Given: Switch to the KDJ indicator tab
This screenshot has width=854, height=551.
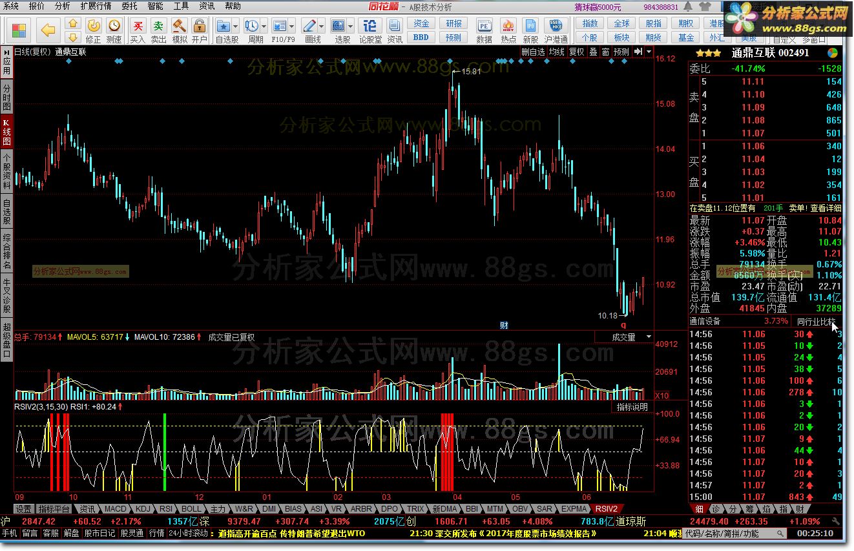Looking at the screenshot, I should (143, 509).
